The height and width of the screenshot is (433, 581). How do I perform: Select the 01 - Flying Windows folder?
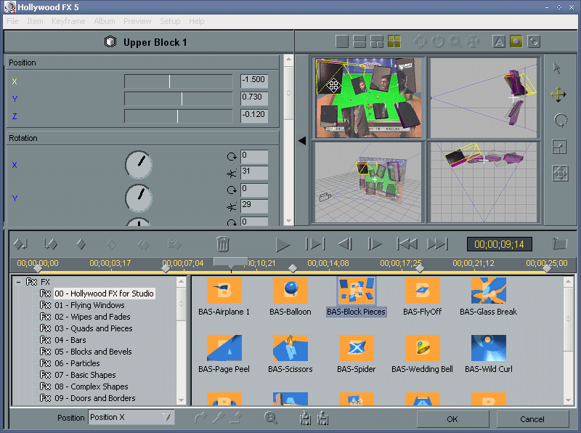[x=89, y=305]
